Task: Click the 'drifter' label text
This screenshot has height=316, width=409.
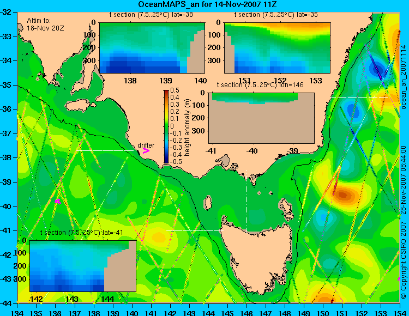Action: 146,145
